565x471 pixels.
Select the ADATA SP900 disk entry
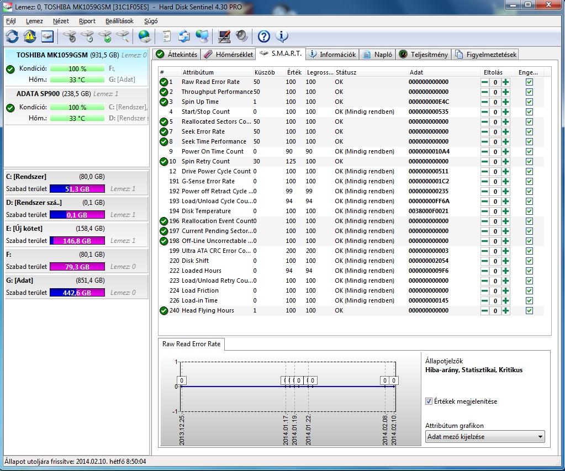point(76,106)
